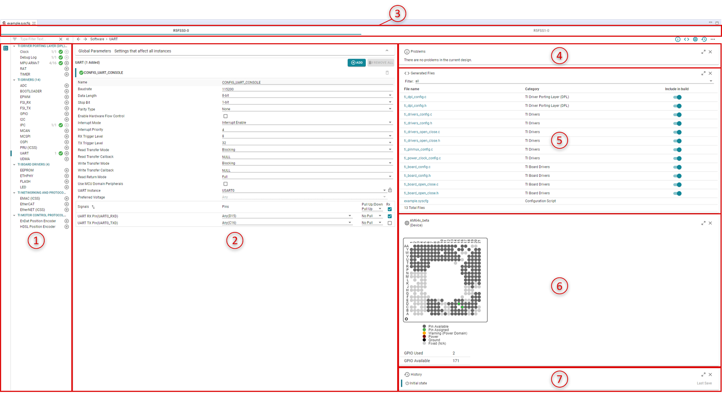Open the Read Transfer Mode dropdown
The height and width of the screenshot is (398, 722).
307,150
